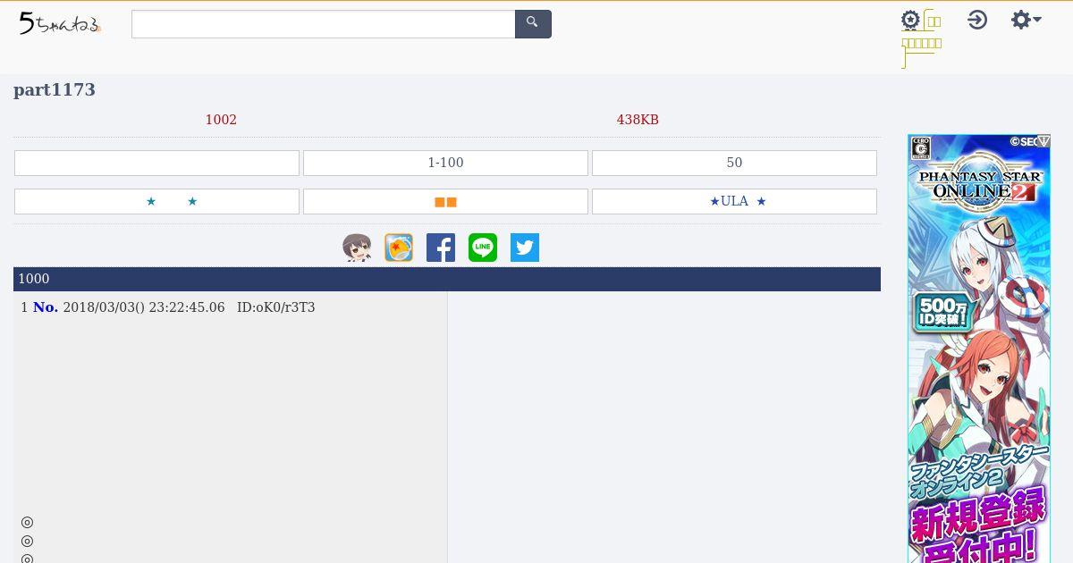
Task: Click the post date 2018/03/03 23:22:45.06
Action: coord(144,307)
